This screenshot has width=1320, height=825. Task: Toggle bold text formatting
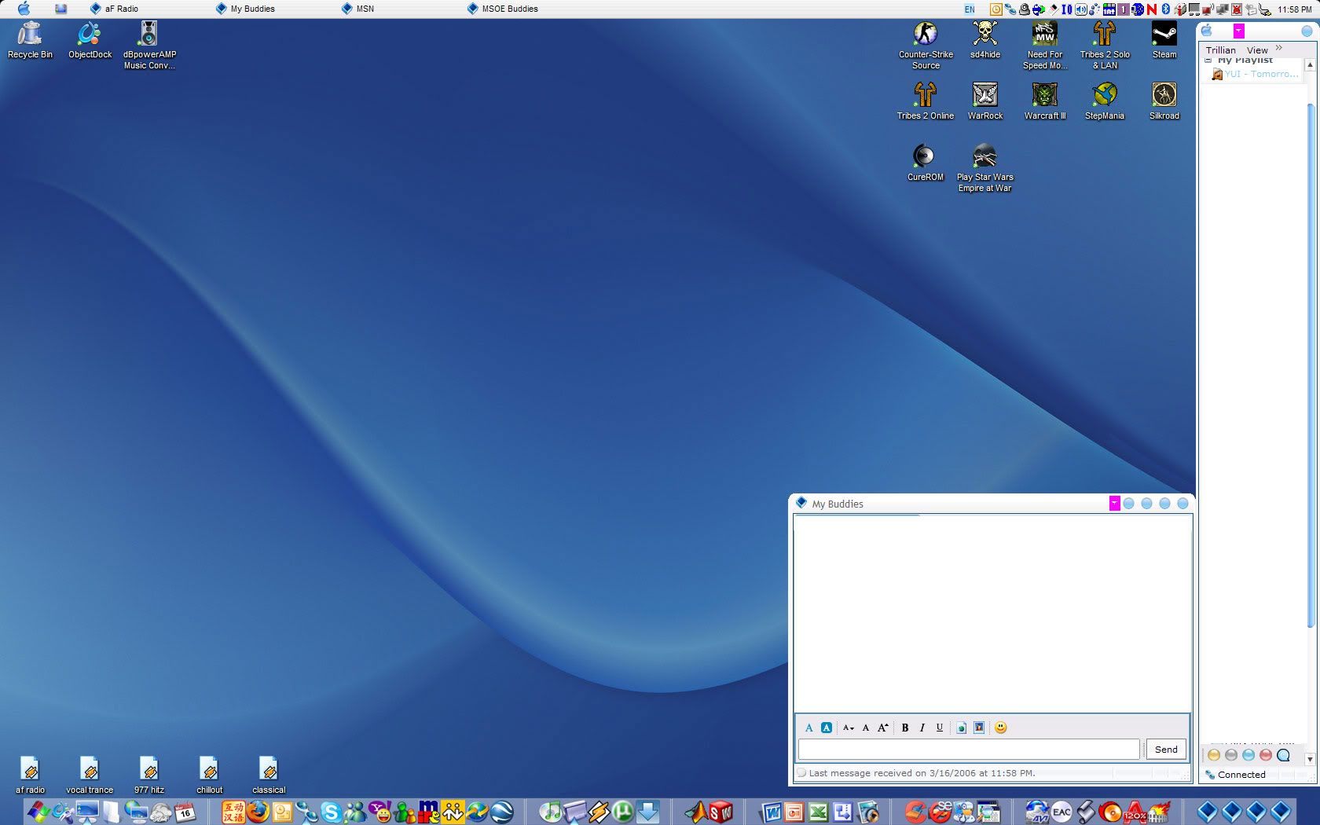click(x=905, y=728)
